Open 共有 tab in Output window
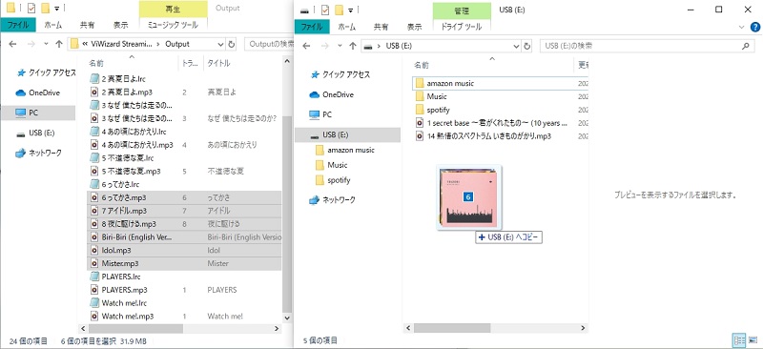 [87, 25]
